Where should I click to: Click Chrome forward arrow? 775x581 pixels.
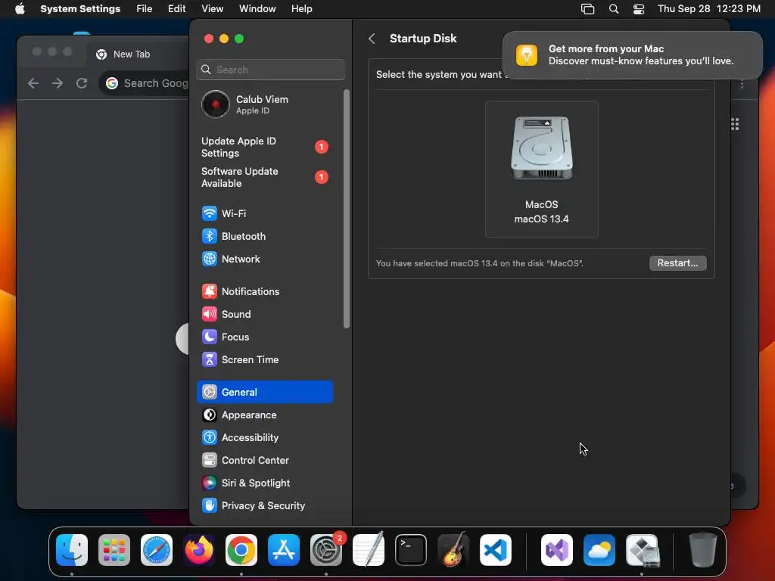[x=58, y=83]
